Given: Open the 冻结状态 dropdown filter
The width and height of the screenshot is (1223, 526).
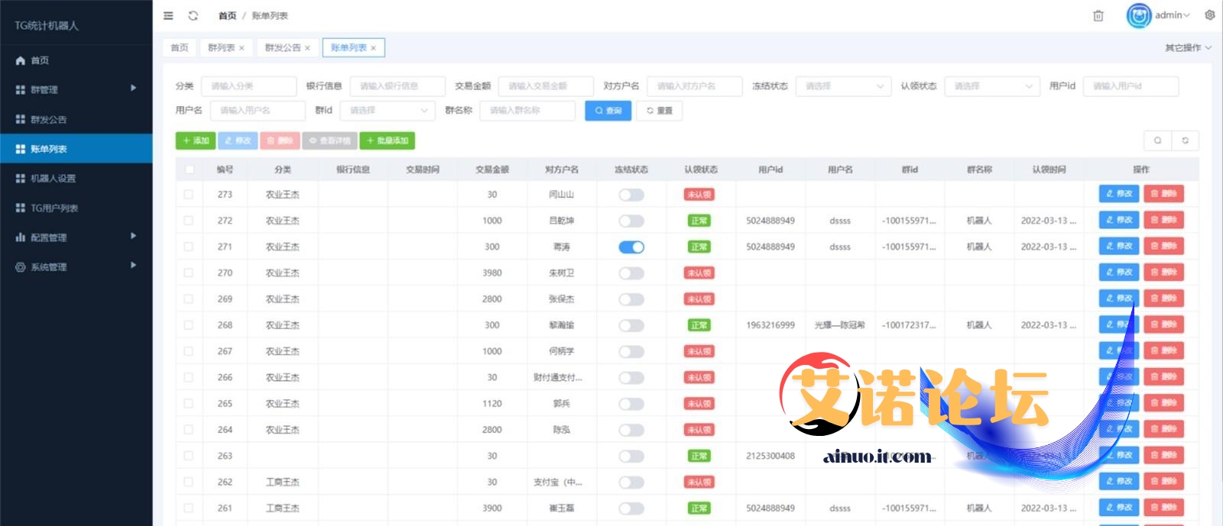Looking at the screenshot, I should pos(843,86).
